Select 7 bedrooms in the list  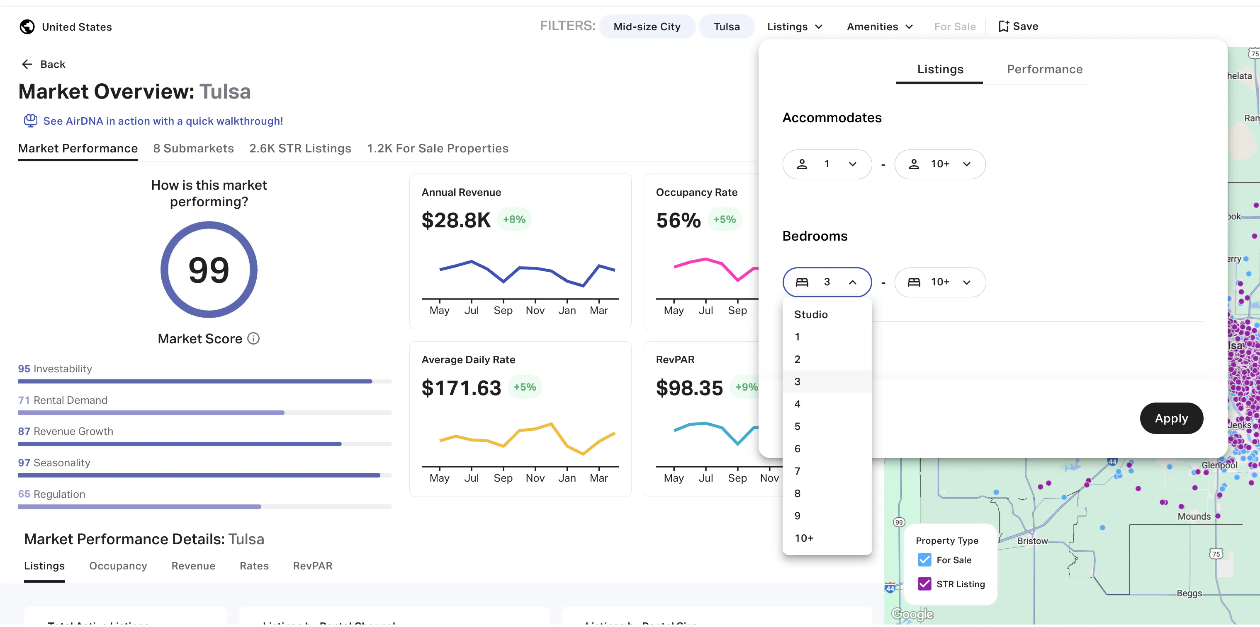point(827,472)
